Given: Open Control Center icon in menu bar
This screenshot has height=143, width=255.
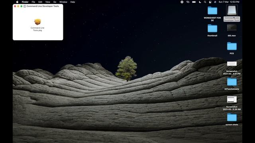Looking at the screenshot, I should click(210, 2).
